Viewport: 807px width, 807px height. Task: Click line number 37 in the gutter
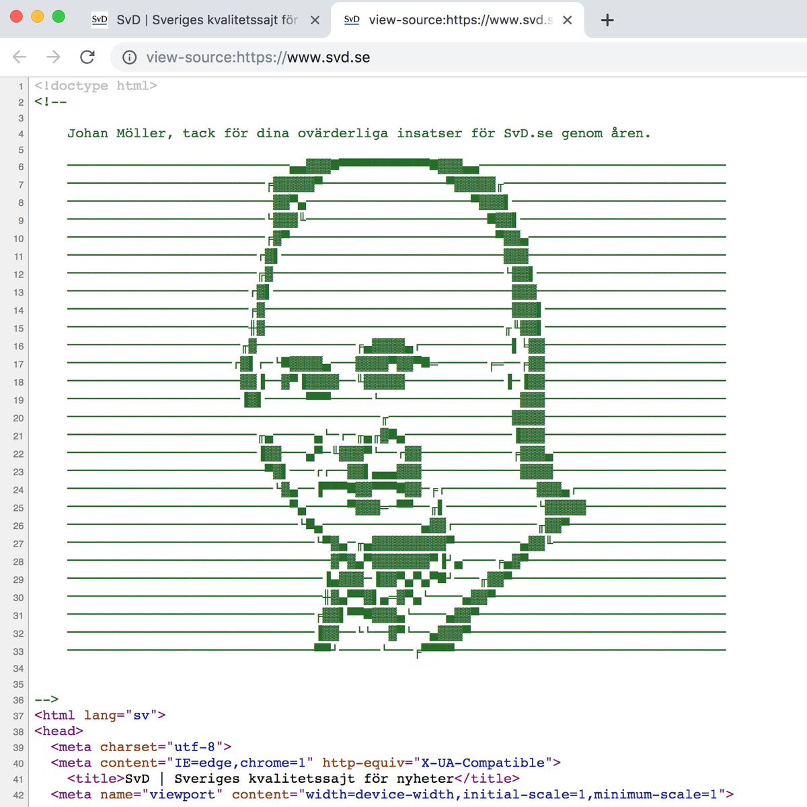(18, 715)
